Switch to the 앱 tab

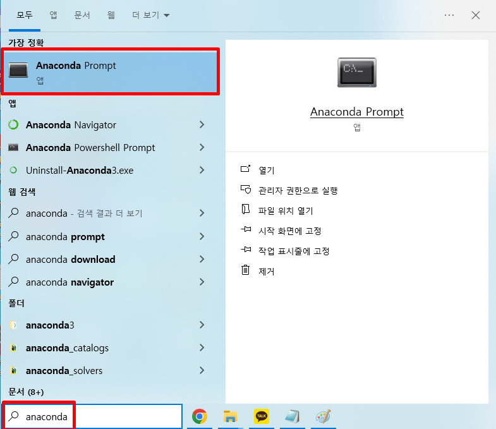tap(53, 15)
